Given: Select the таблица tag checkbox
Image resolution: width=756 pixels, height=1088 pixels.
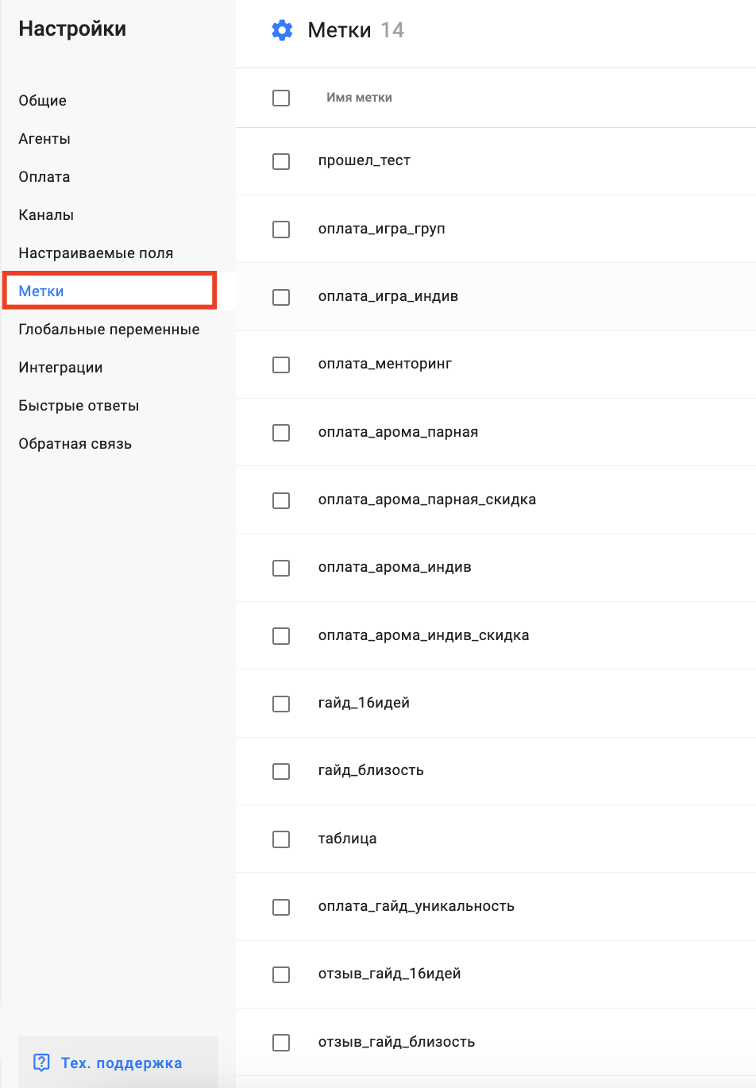Looking at the screenshot, I should [x=281, y=839].
